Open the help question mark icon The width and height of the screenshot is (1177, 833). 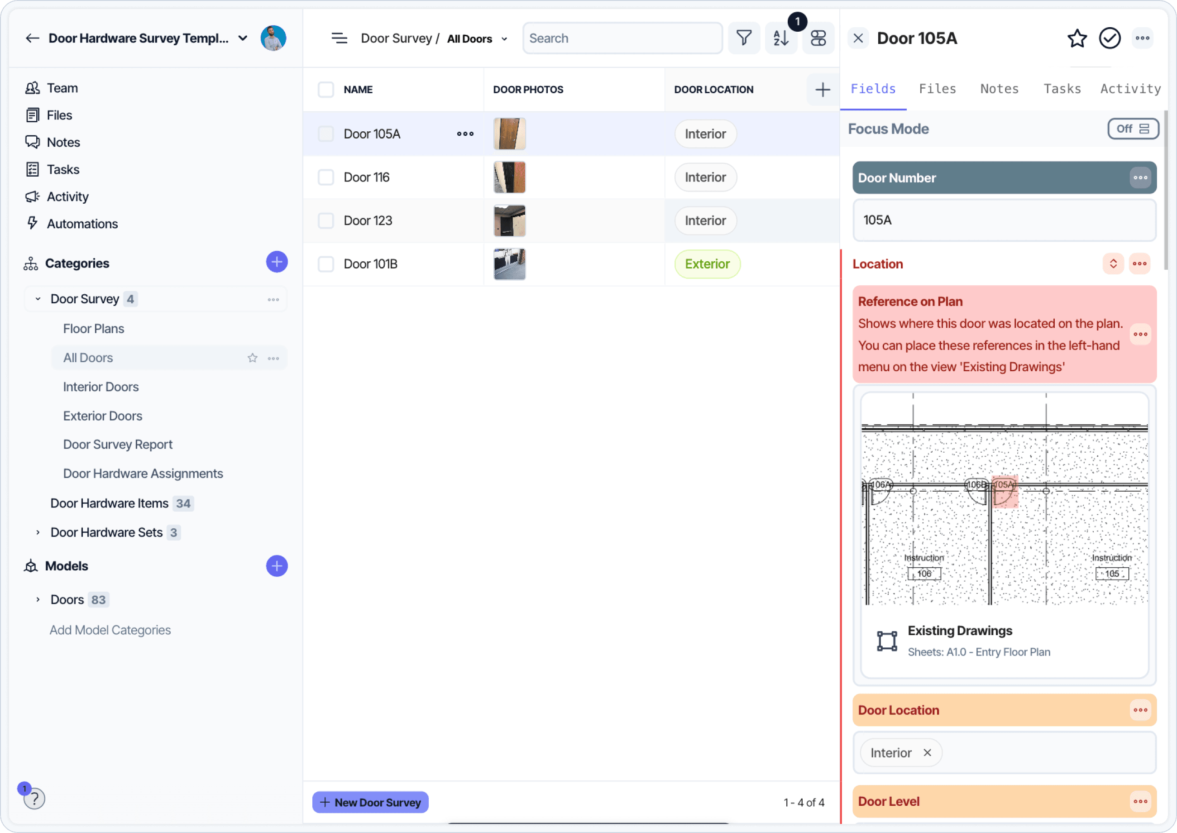click(34, 799)
